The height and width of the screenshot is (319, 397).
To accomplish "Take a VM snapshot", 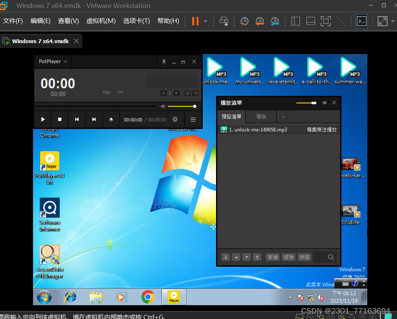I will 244,21.
